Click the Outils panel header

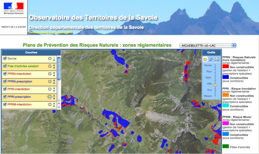pyautogui.click(x=211, y=52)
